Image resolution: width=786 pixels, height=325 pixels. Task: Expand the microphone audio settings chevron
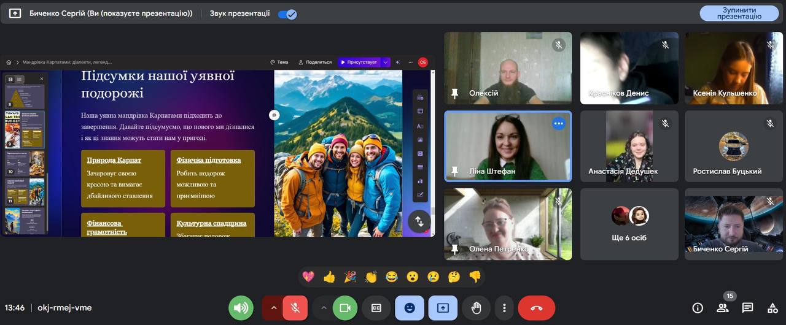[x=273, y=308]
